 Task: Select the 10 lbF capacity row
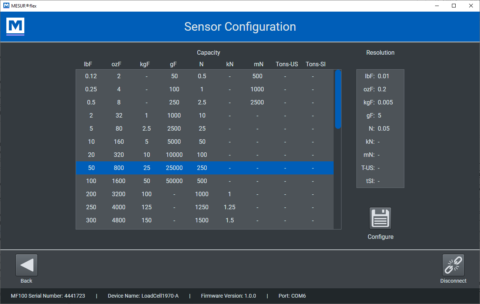click(x=204, y=142)
